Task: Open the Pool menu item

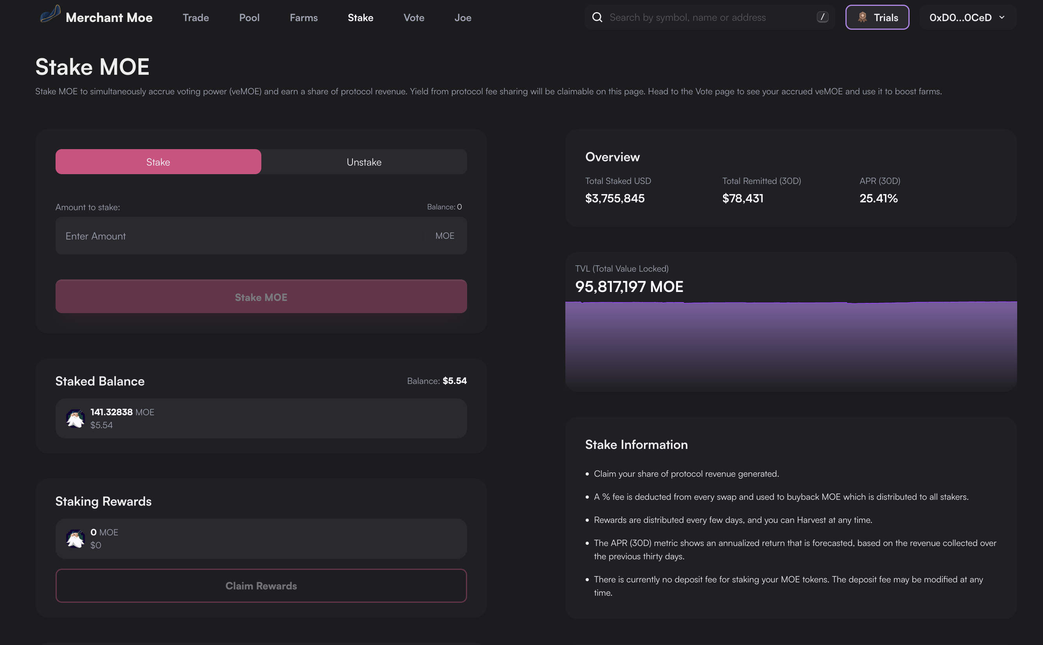Action: click(x=249, y=18)
